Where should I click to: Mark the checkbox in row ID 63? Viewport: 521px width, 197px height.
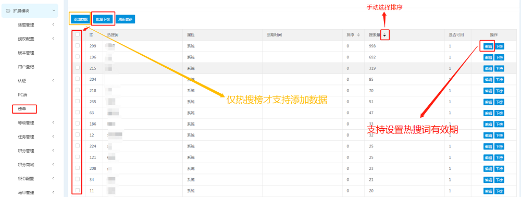78,112
